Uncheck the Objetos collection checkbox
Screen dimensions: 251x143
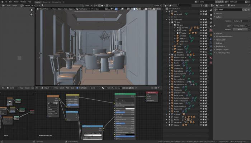pyautogui.click(x=170, y=125)
